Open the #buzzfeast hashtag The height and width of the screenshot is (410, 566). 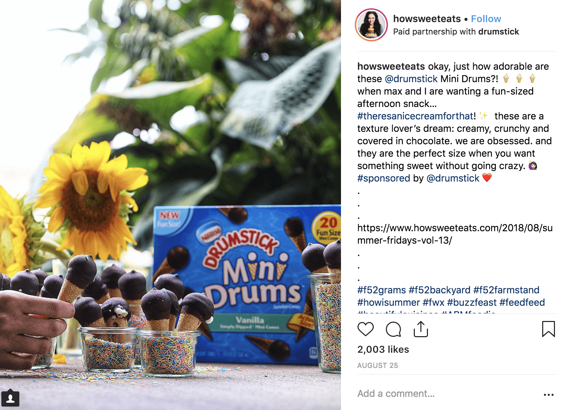[x=472, y=302]
